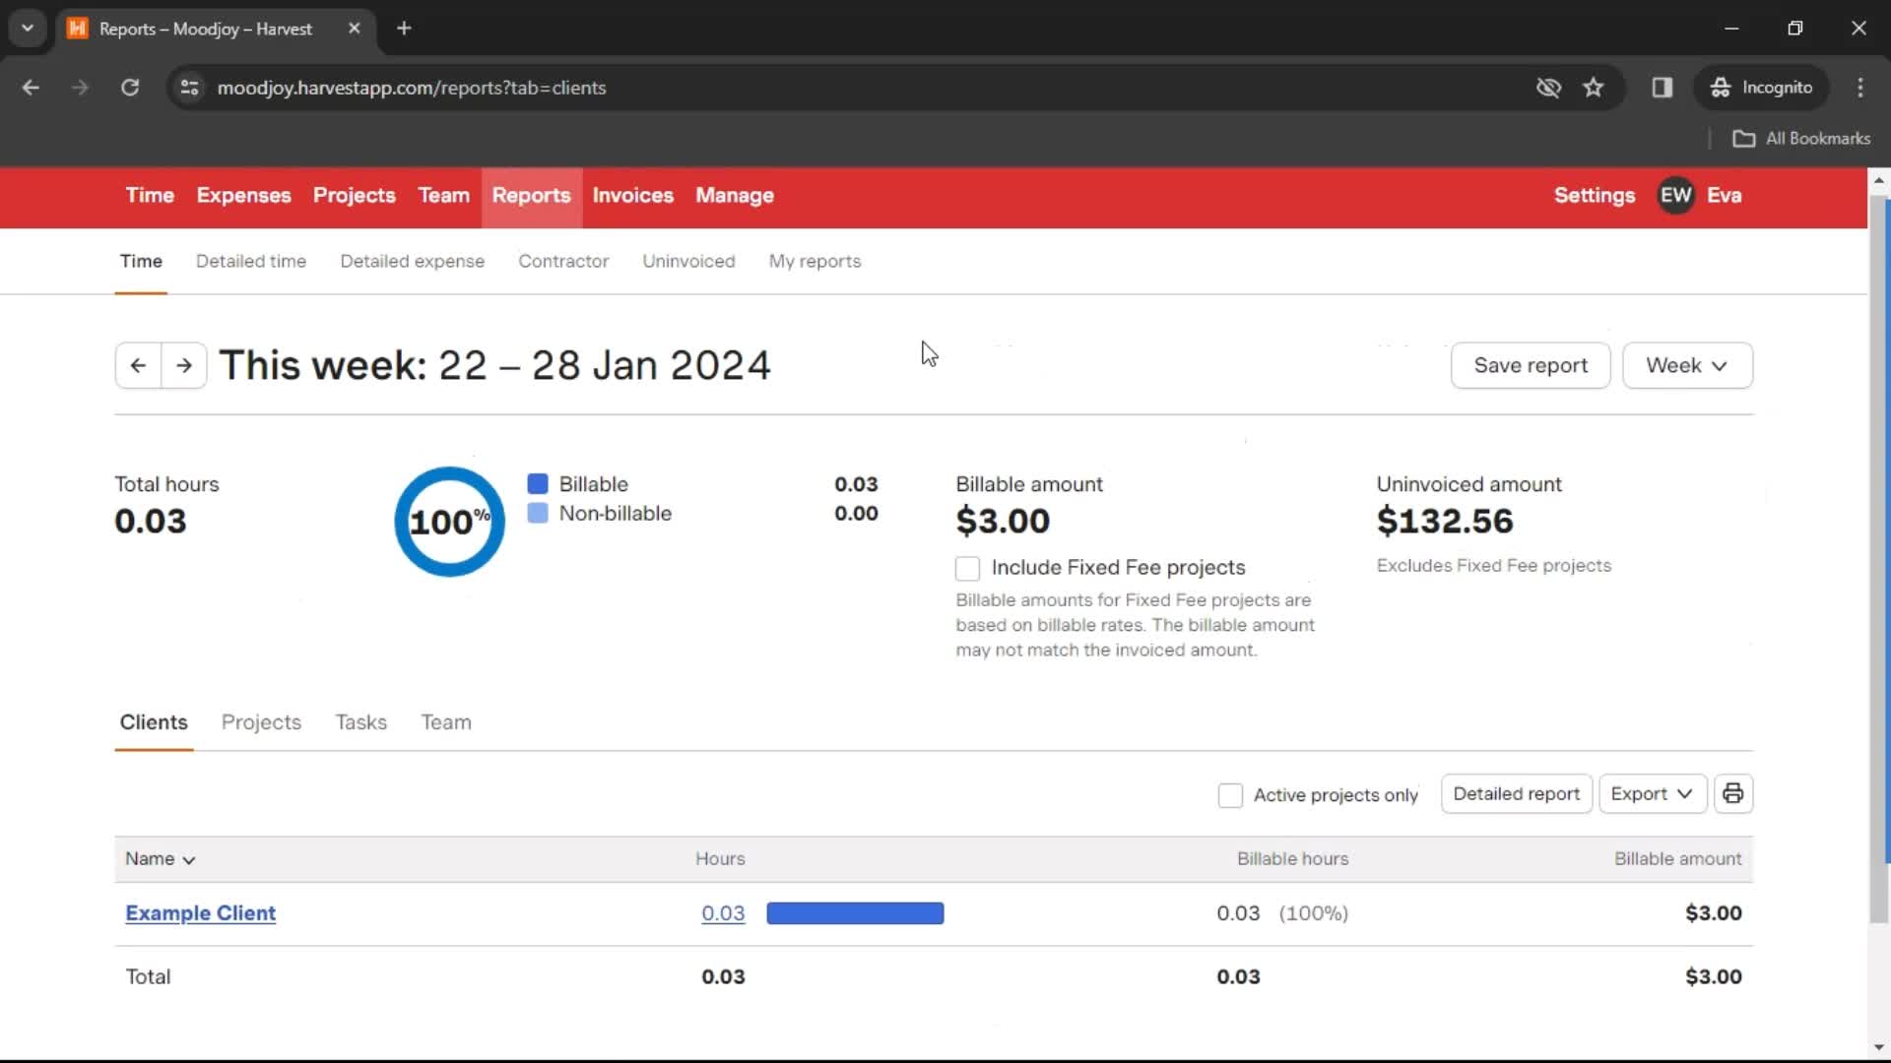
Task: Click the Harvest logo/favicon in tab
Action: (x=82, y=29)
